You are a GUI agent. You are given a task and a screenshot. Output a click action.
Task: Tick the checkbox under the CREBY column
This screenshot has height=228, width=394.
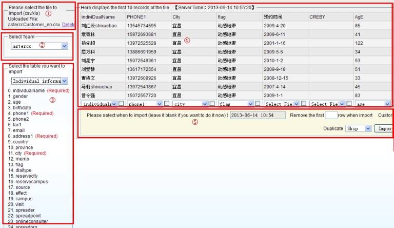[x=349, y=103]
